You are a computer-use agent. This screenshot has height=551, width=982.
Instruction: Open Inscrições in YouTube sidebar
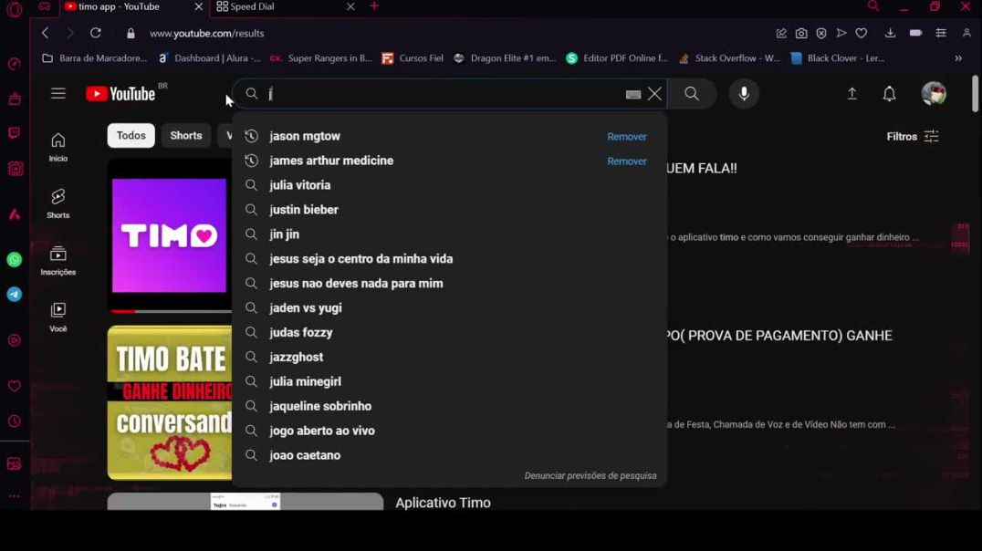[x=58, y=261]
